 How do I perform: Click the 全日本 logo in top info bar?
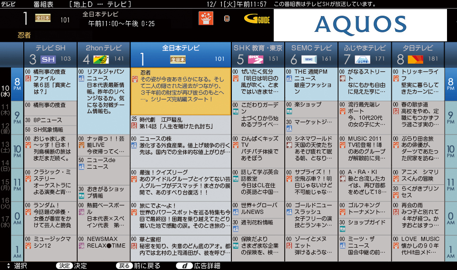pyautogui.click(x=43, y=18)
